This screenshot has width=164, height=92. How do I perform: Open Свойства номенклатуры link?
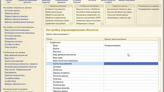[x=15, y=75]
